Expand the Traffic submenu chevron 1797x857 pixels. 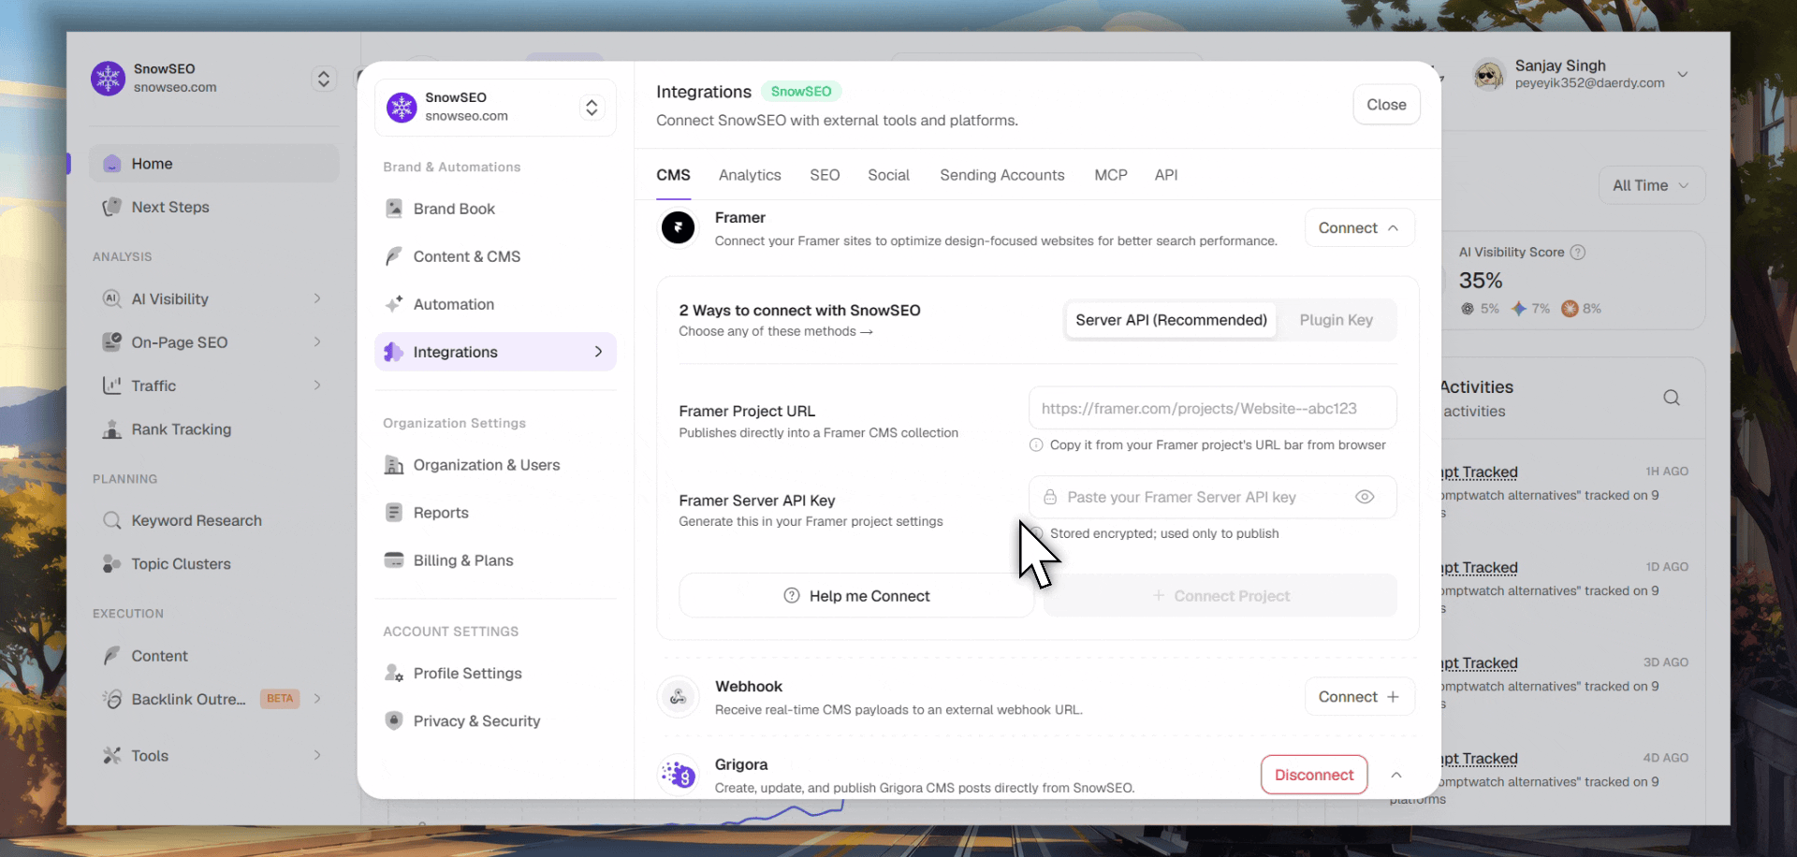(x=317, y=385)
